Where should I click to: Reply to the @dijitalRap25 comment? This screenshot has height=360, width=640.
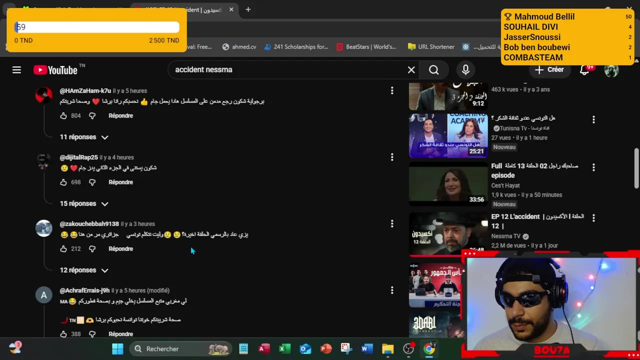click(120, 182)
